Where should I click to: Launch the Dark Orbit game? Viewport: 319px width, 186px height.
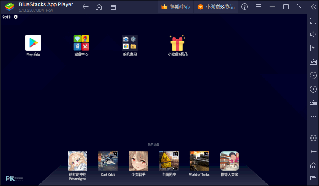108,161
